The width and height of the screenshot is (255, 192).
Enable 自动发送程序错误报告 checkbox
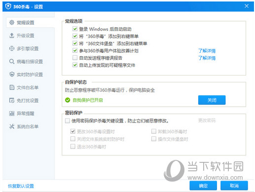[x=75, y=58]
